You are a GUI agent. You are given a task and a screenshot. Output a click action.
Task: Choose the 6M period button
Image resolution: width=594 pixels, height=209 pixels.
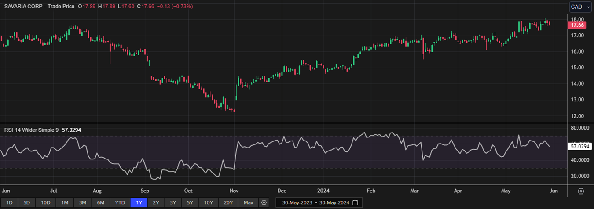[x=100, y=202]
